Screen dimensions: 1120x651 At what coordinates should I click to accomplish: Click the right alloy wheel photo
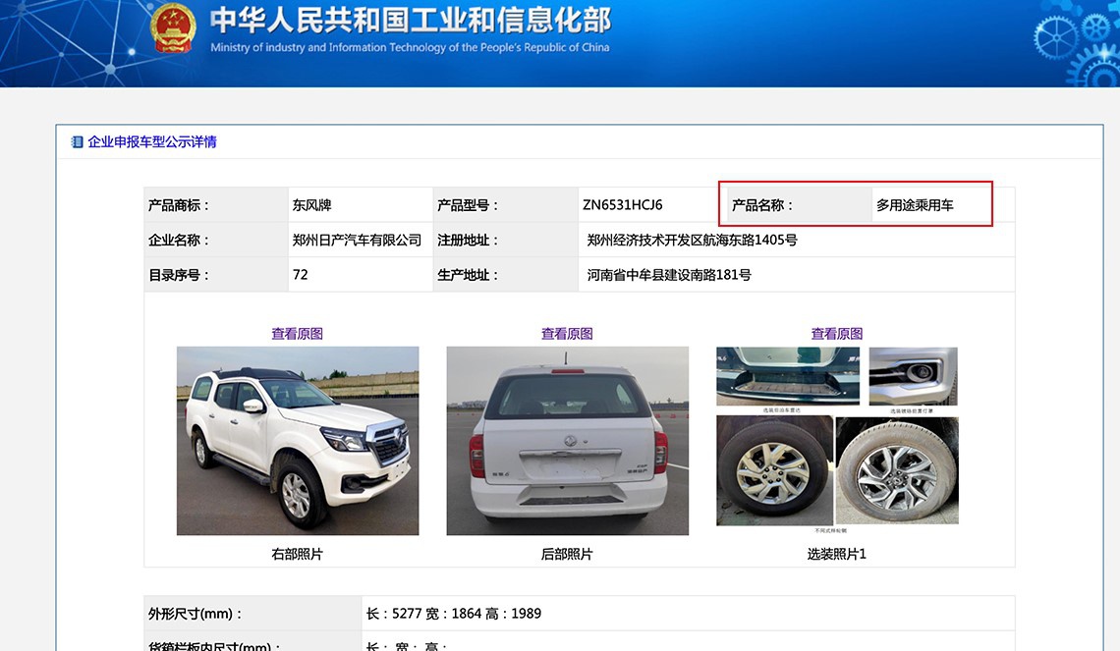[x=897, y=470]
